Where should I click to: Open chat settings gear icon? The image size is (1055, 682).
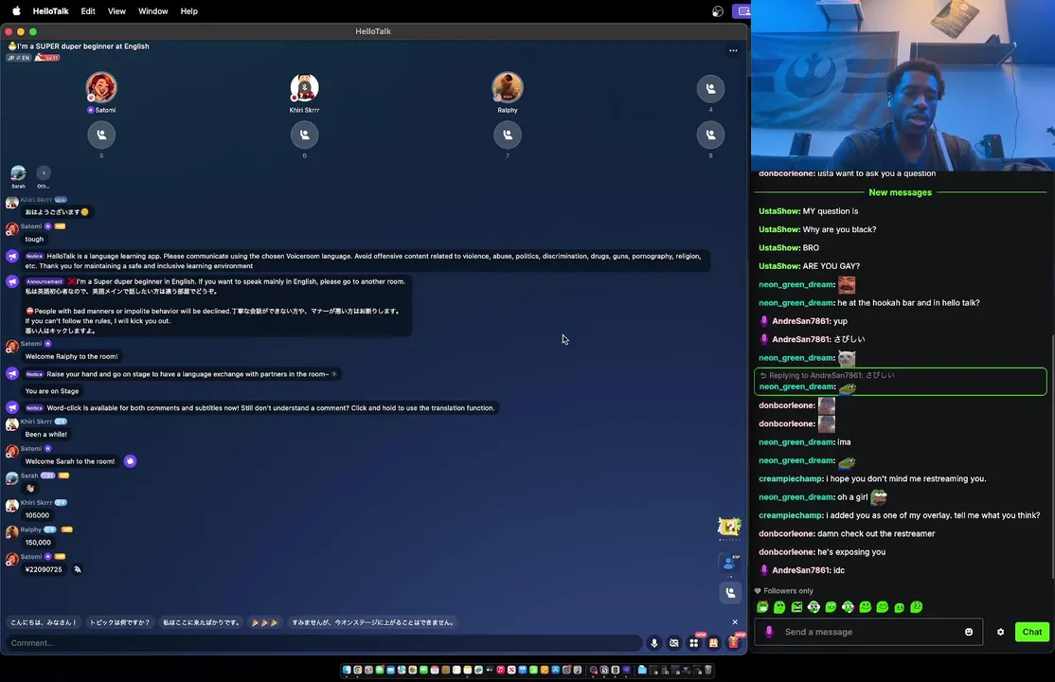(1000, 632)
